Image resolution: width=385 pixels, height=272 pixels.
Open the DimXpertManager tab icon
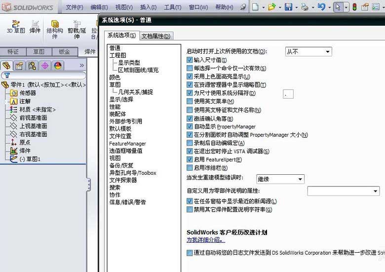tap(45, 66)
